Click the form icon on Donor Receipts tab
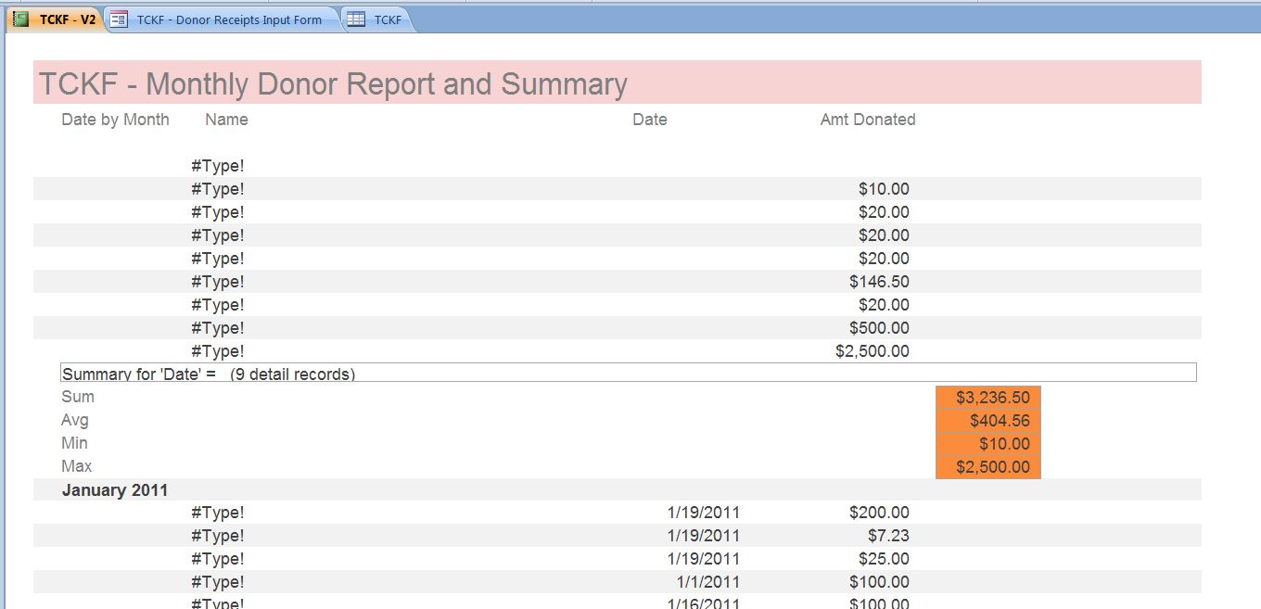Viewport: 1261px width, 609px height. (119, 19)
